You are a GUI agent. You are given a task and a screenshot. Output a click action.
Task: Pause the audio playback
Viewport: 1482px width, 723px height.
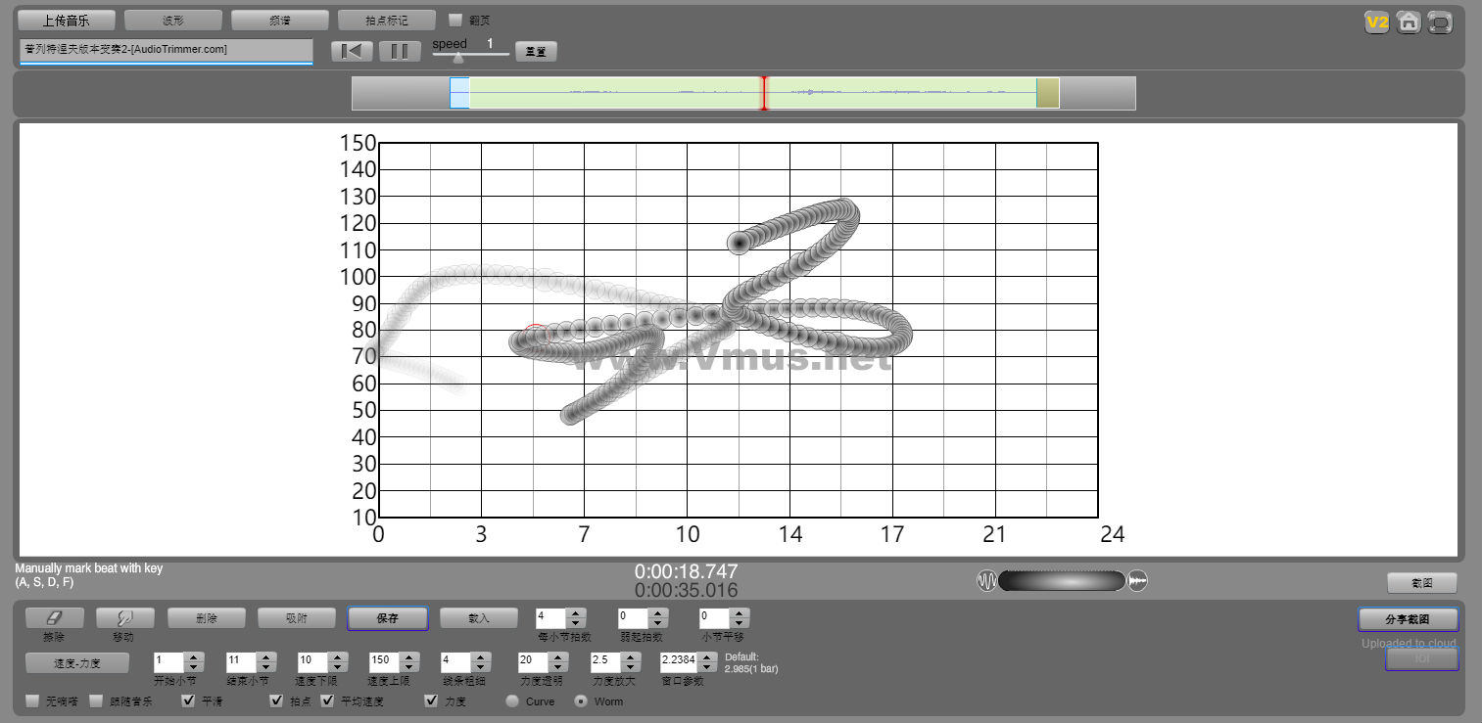[400, 51]
